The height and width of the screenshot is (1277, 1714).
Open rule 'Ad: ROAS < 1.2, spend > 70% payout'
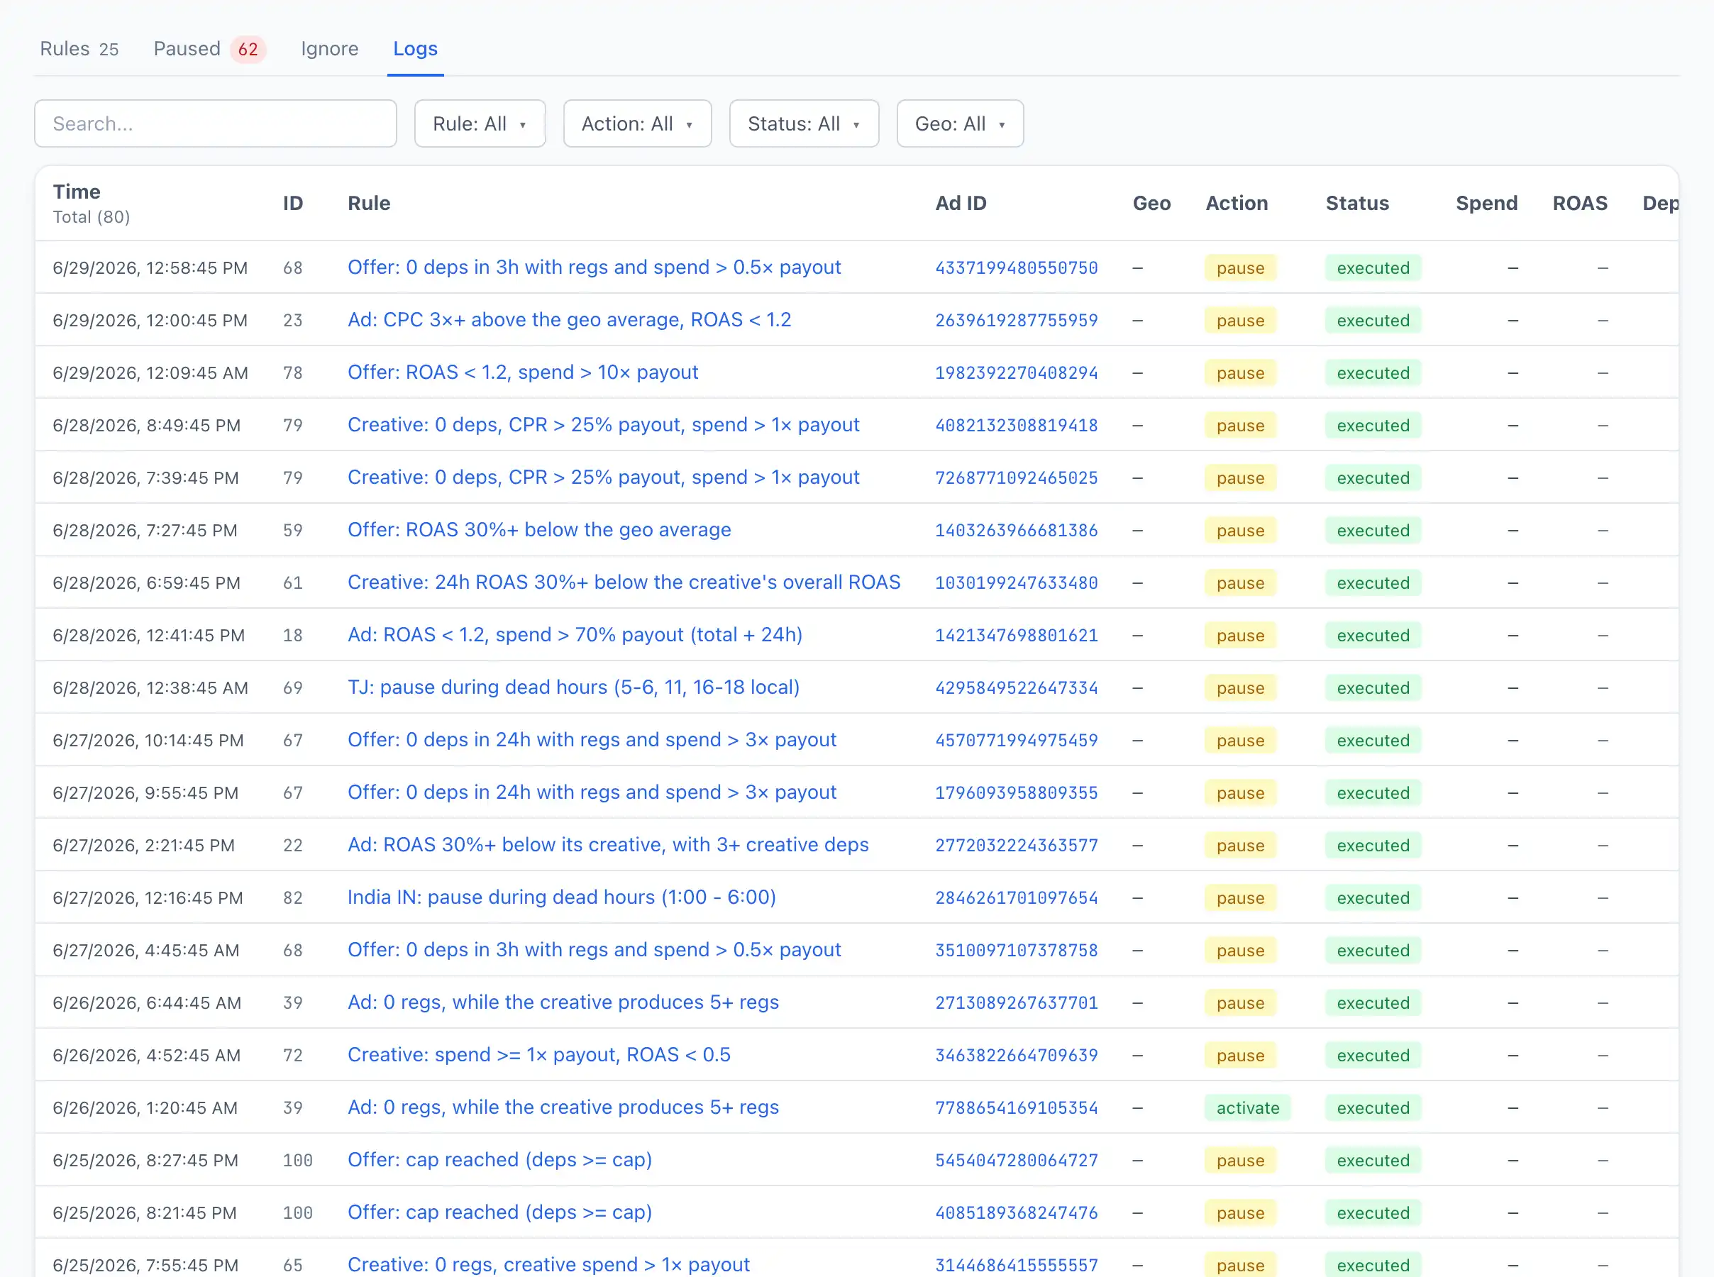pyautogui.click(x=574, y=636)
